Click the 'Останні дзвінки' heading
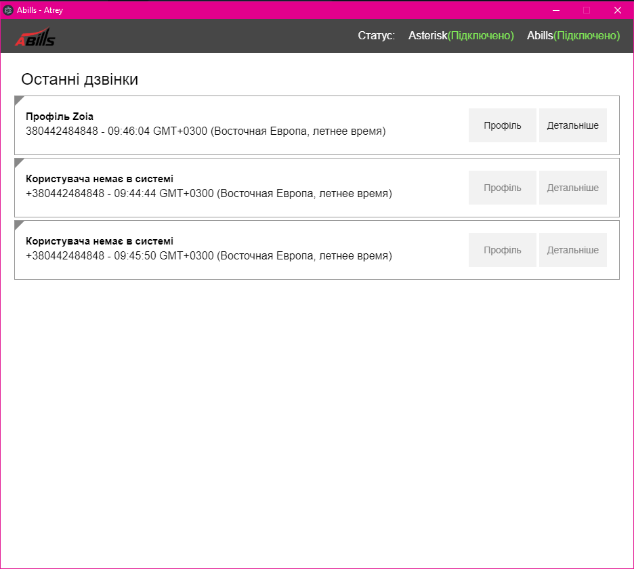The height and width of the screenshot is (569, 634). click(80, 79)
